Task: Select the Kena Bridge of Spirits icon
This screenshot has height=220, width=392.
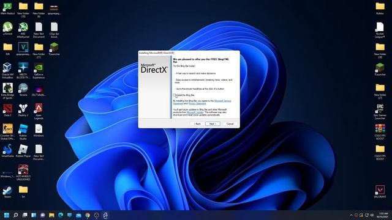Action: 7,91
